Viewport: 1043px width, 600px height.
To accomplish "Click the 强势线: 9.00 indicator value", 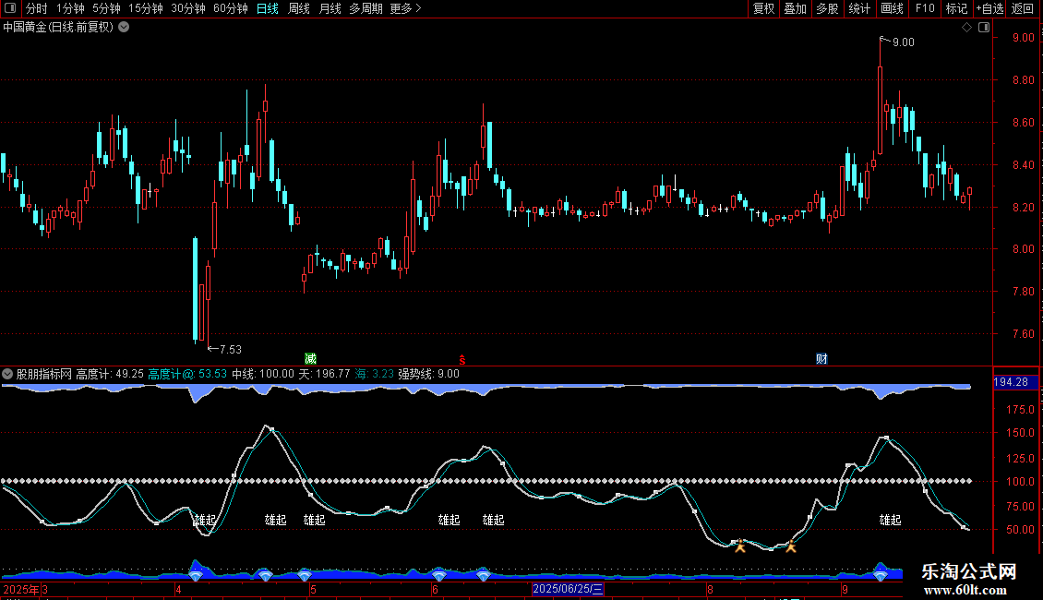I will 429,374.
